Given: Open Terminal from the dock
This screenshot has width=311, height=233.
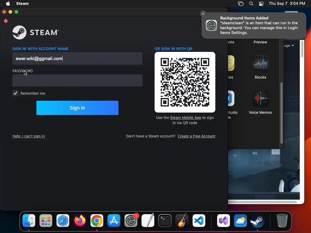Looking at the screenshot, I should pyautogui.click(x=165, y=221).
